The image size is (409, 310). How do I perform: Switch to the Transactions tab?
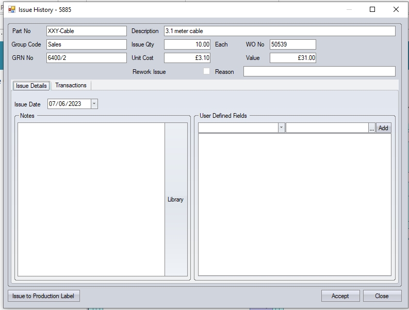tap(71, 85)
